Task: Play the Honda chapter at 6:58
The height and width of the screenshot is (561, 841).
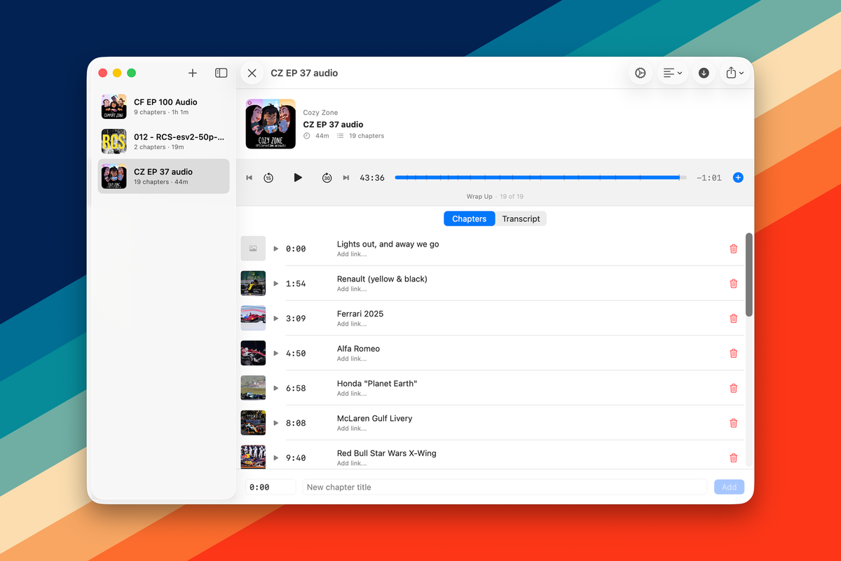Action: click(x=276, y=388)
